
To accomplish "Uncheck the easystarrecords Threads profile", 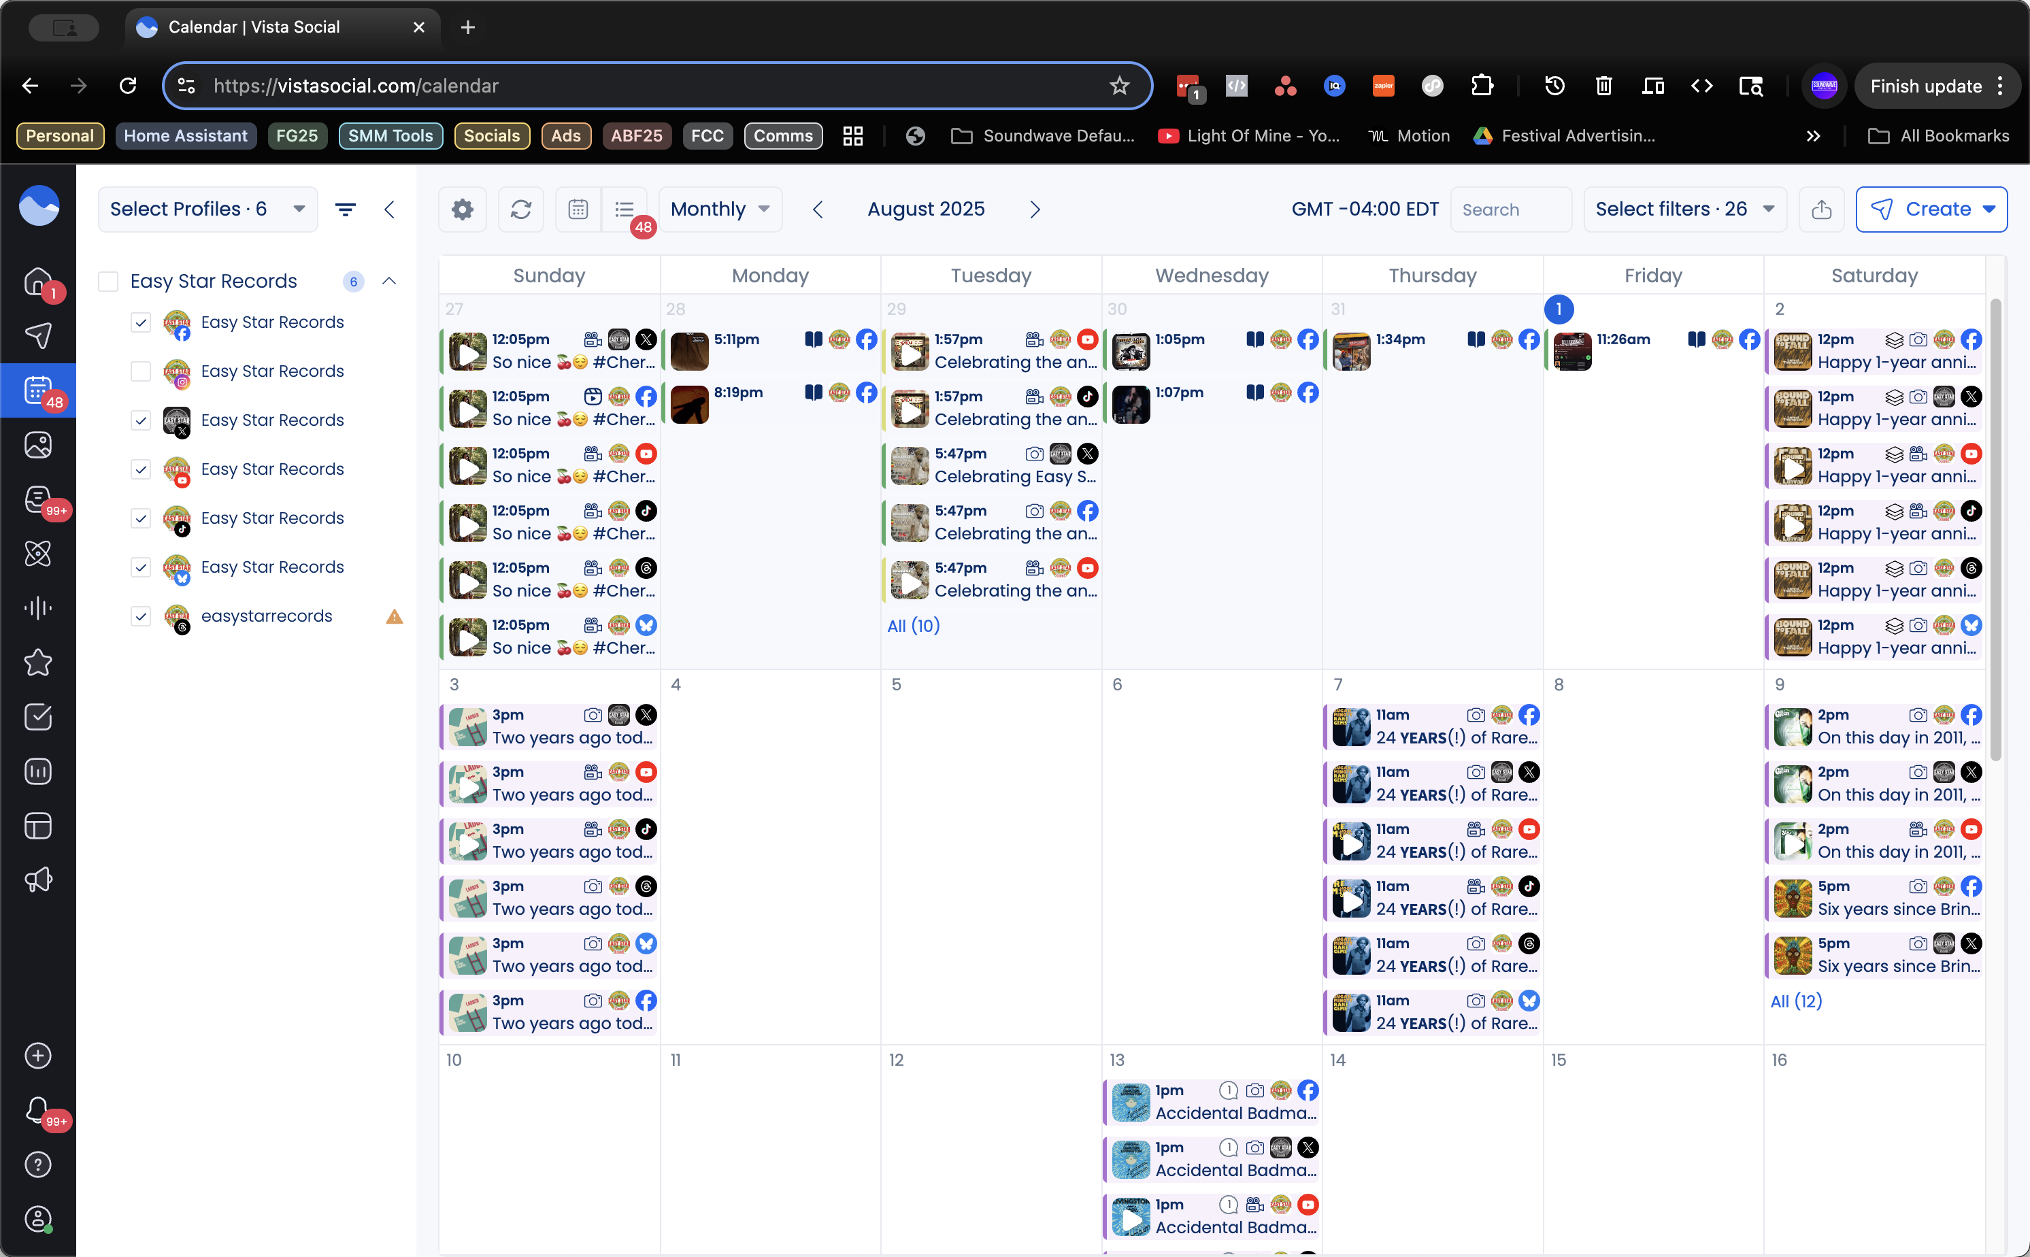I will [x=141, y=616].
